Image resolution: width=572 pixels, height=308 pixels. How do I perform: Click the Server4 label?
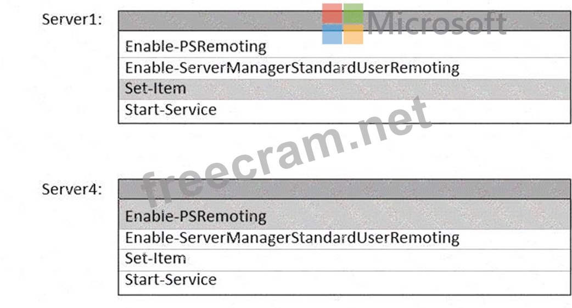(x=72, y=190)
